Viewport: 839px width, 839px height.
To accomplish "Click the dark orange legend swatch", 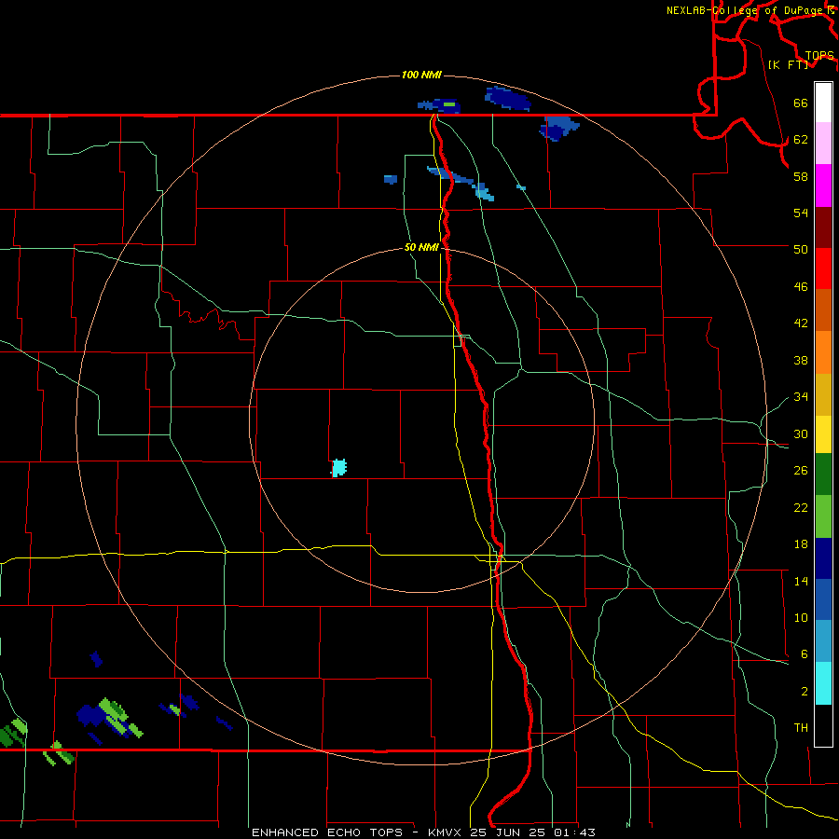I will click(x=823, y=310).
